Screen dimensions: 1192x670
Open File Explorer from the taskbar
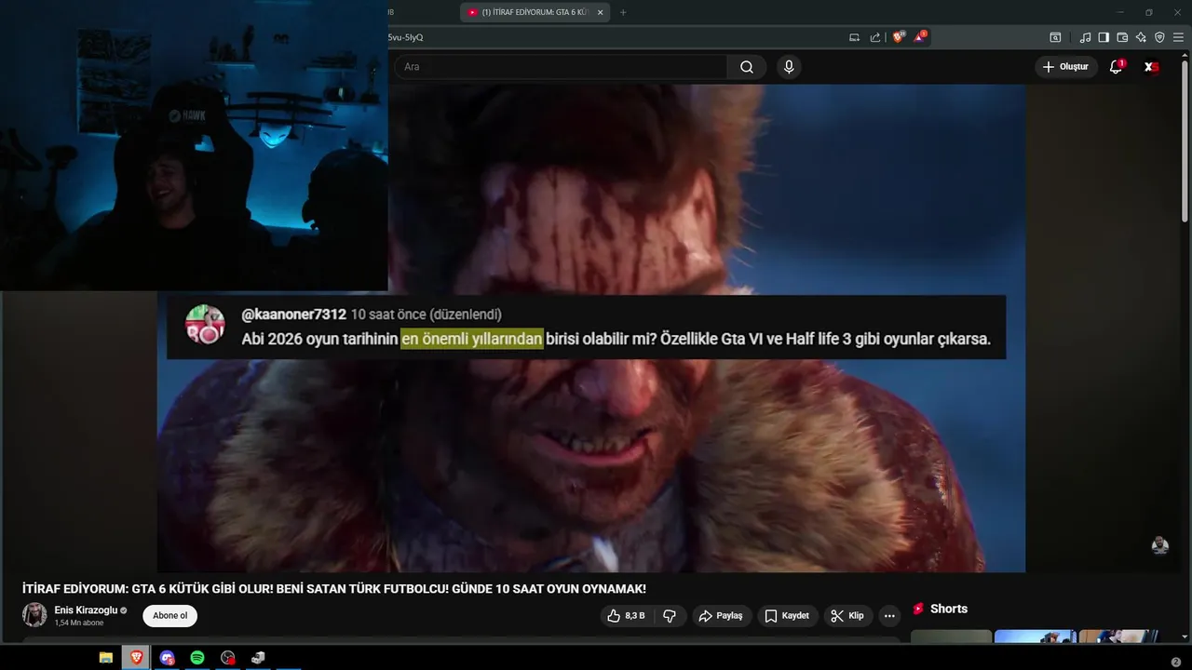106,658
